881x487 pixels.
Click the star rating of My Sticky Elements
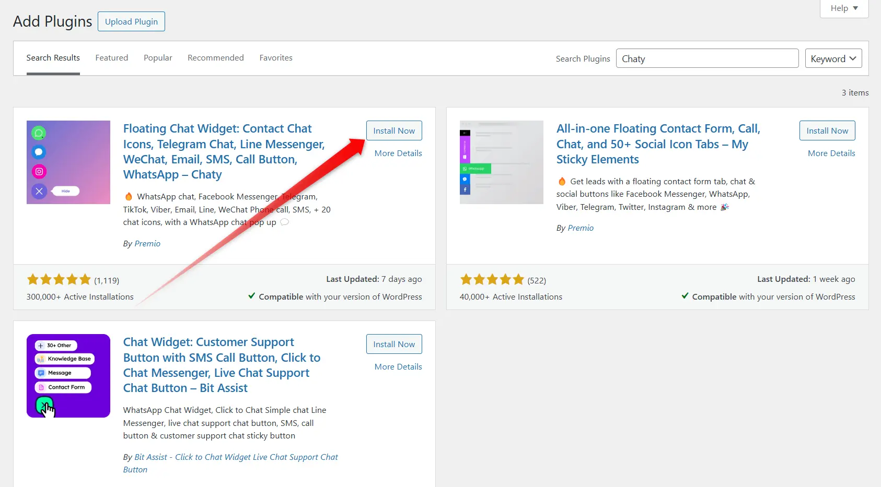coord(492,280)
